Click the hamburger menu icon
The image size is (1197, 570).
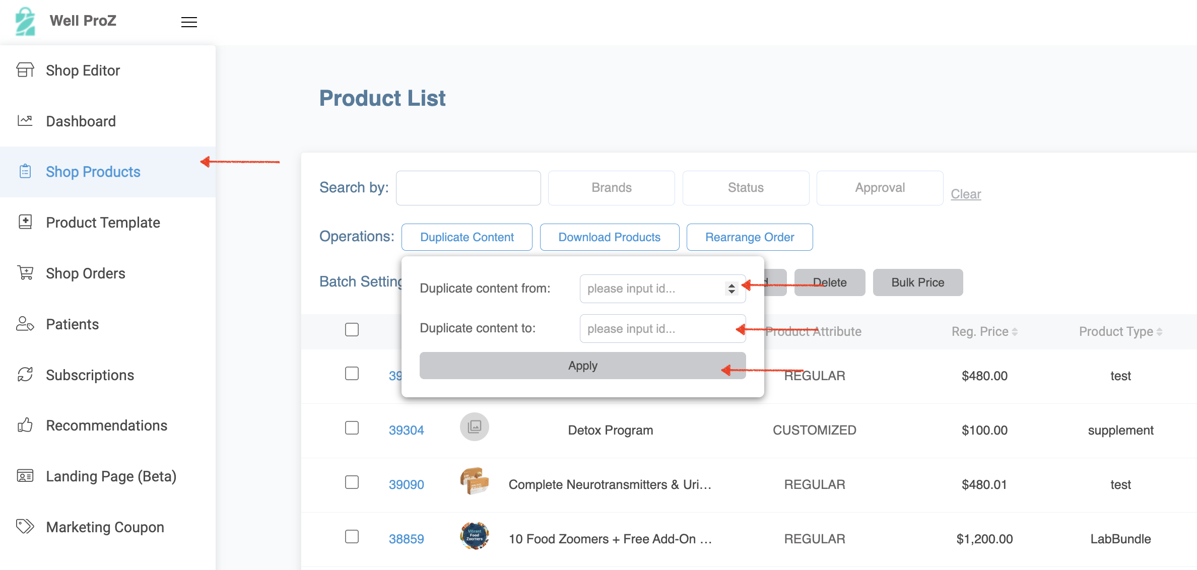189,22
